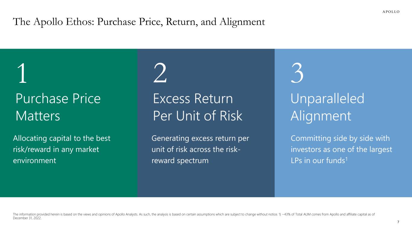Click the empty light blue panel area below 'LPs in our funds'
Screen dimensions: 412x232
(x=343, y=181)
